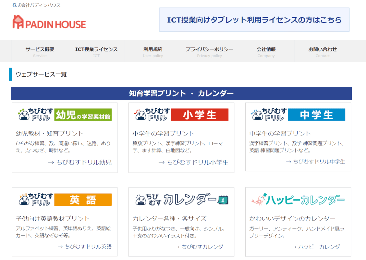Click the onigiri mascot icon in 小学生 banner
This screenshot has height=260, width=366.
tap(140, 115)
